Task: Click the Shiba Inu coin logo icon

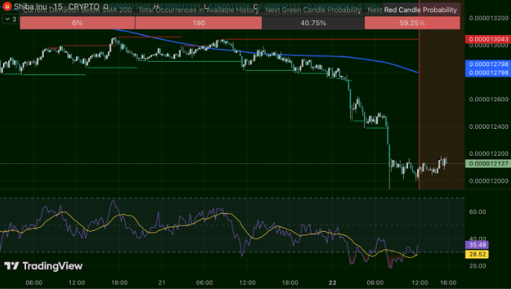Action: (7, 6)
